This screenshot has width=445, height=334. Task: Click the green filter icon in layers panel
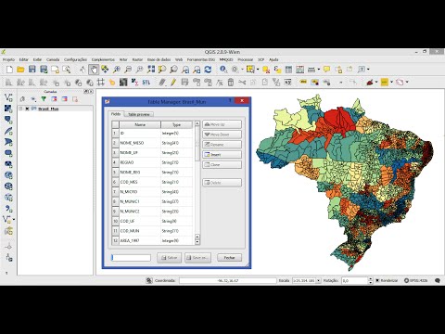click(44, 99)
